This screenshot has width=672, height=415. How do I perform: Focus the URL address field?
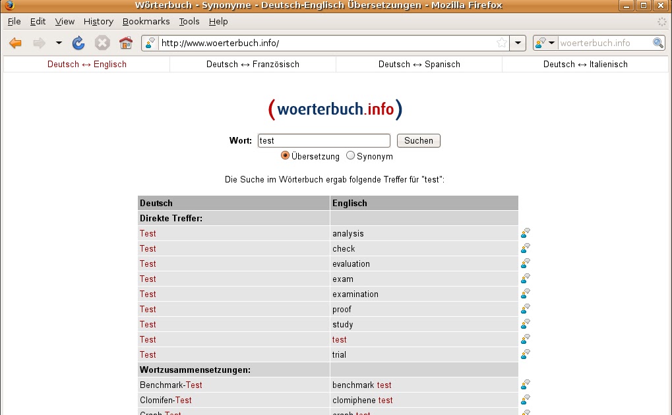[328, 43]
